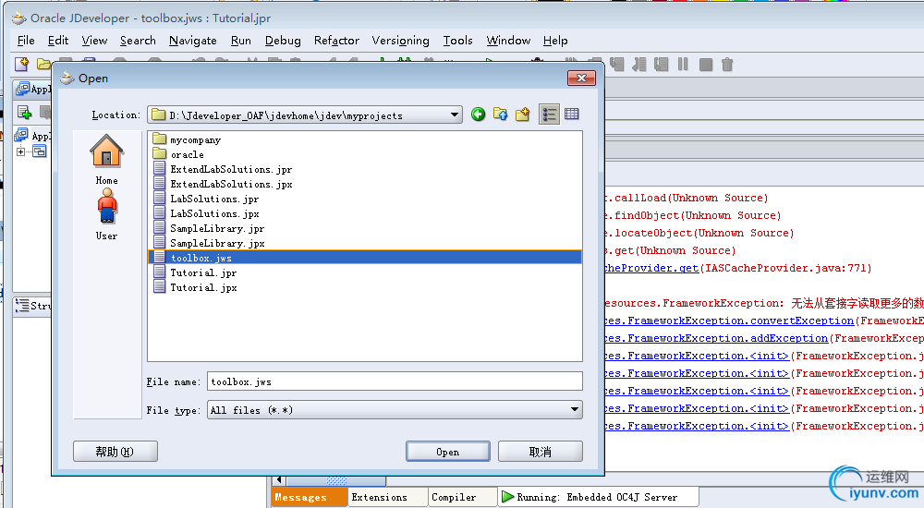This screenshot has height=508, width=924.
Task: Open the Edit menu
Action: [x=57, y=40]
